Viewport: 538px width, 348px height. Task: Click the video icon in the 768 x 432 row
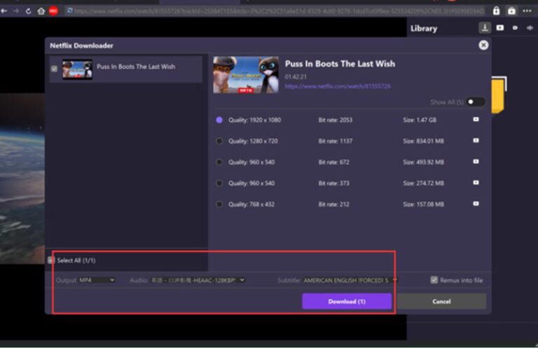(476, 204)
